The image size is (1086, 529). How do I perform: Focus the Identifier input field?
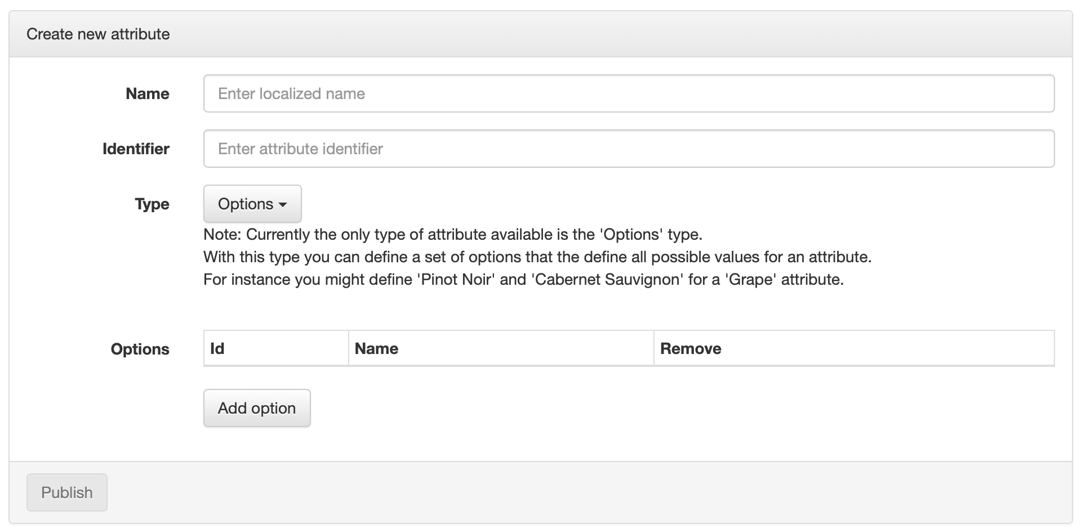[628, 149]
